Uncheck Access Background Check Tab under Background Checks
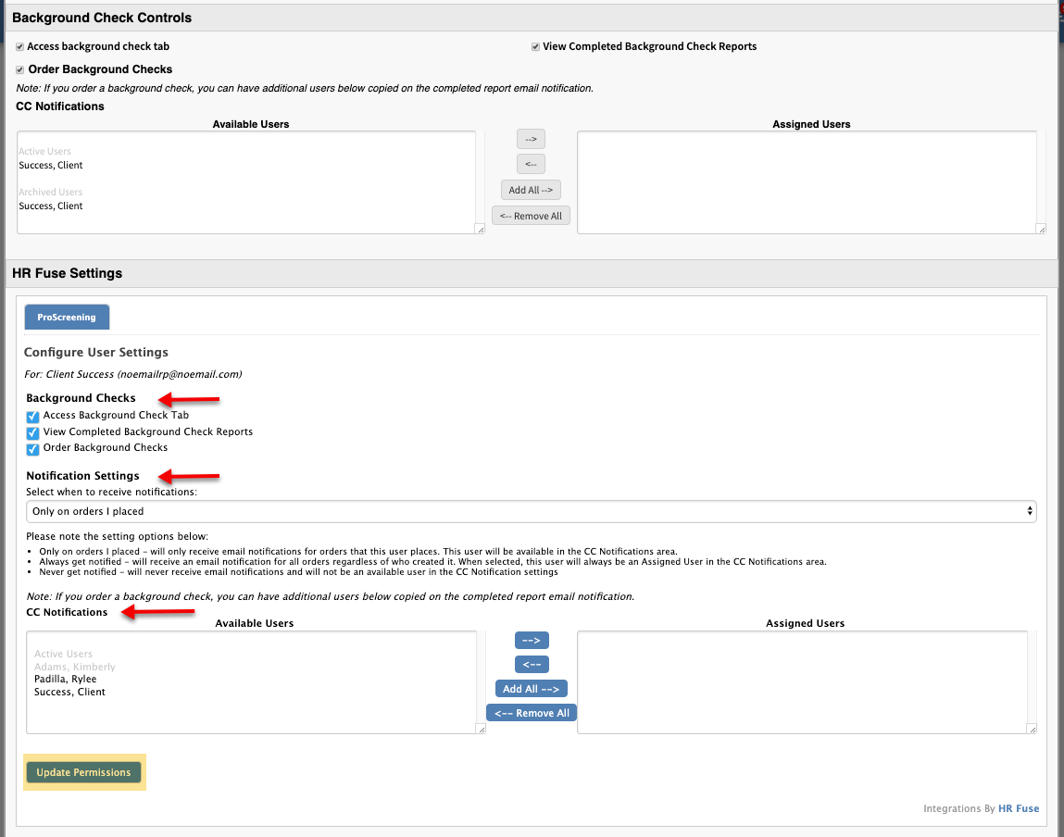The width and height of the screenshot is (1064, 837). 32,415
